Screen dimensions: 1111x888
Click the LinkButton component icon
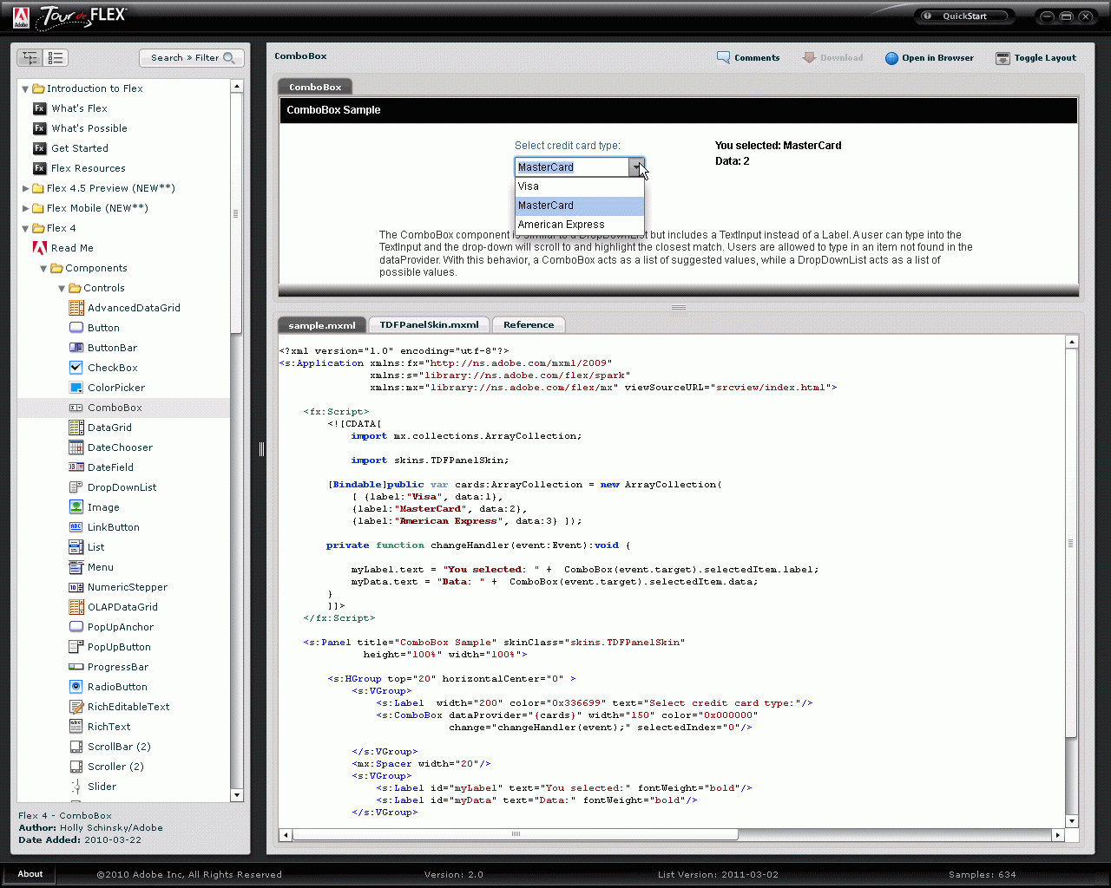(76, 527)
